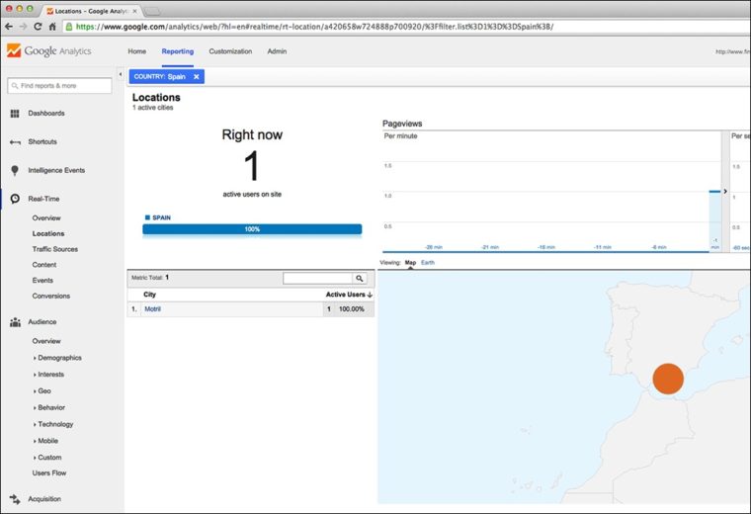Viewport: 751px width, 514px height.
Task: Click the arrow between pageview charts
Action: pos(725,191)
